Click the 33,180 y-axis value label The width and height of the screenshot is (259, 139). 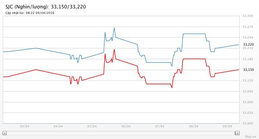click(248, 59)
